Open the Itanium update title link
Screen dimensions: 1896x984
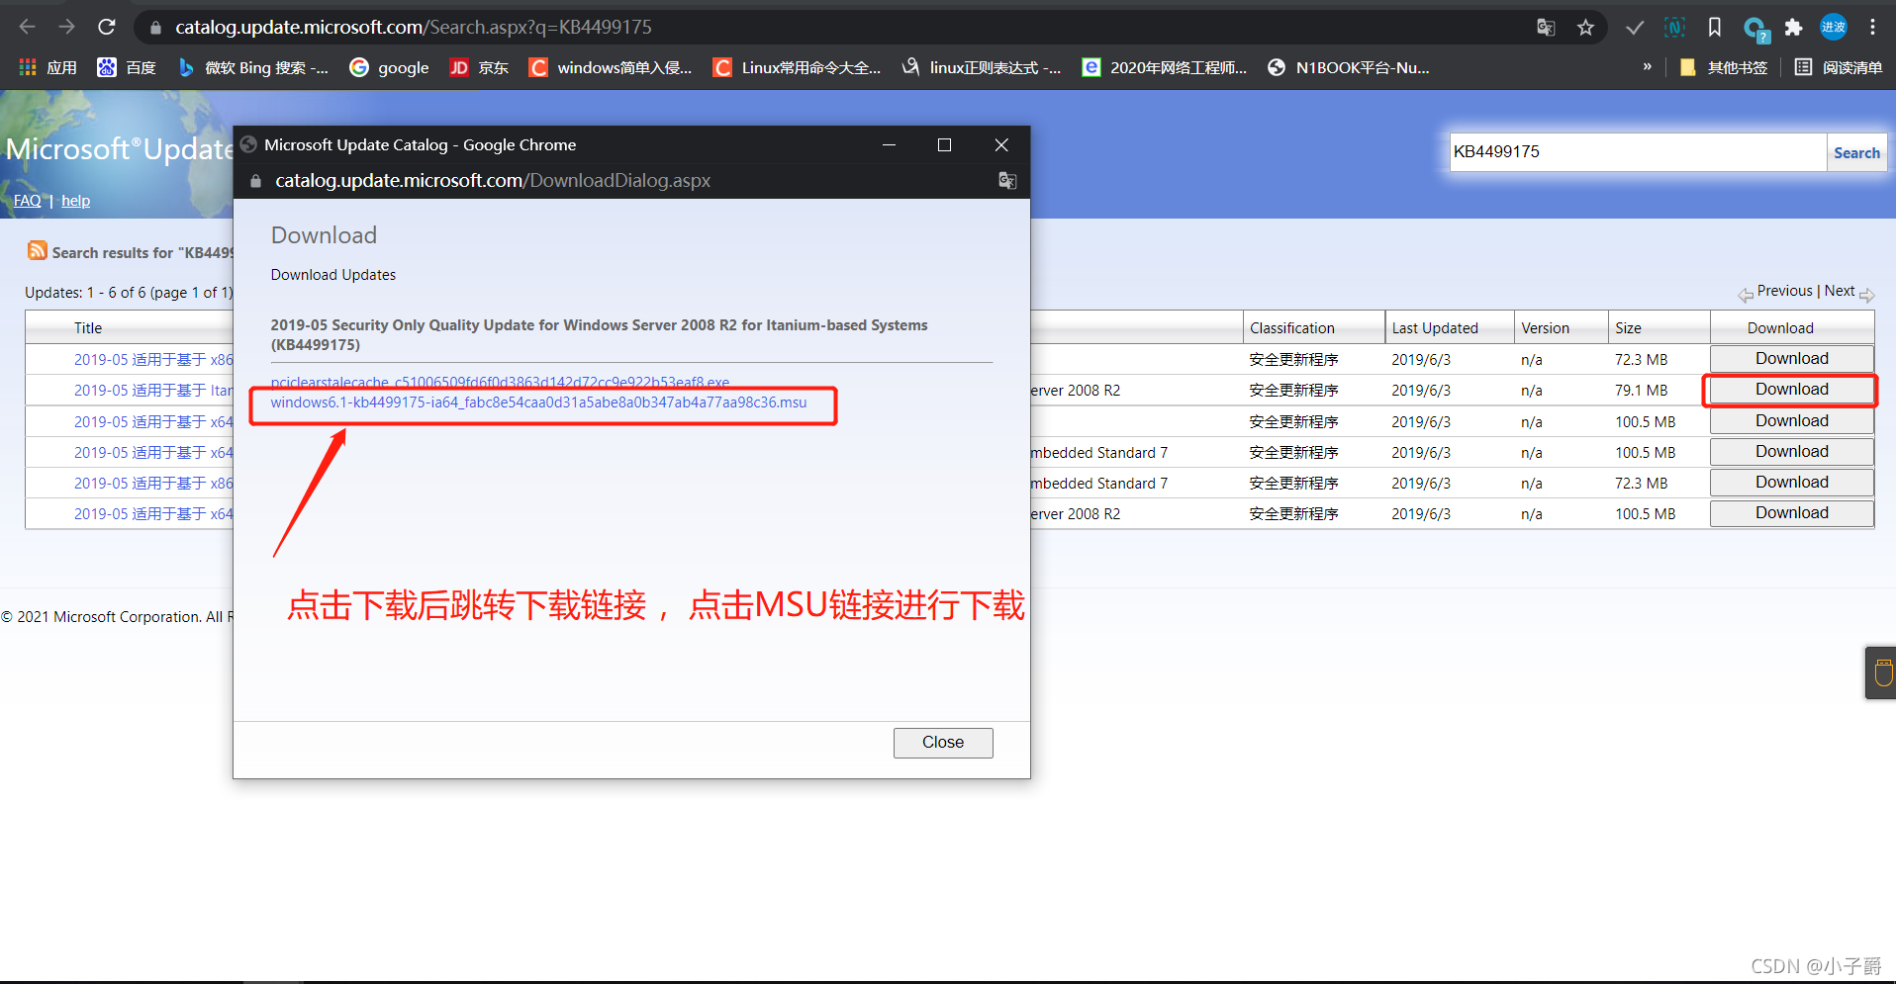(153, 391)
